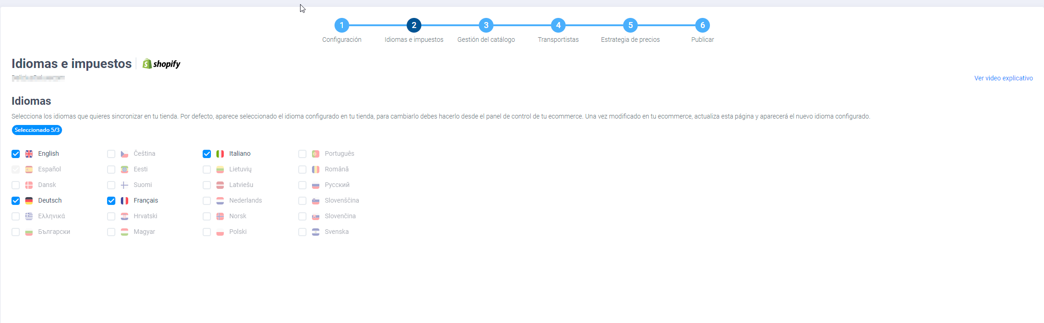Viewport: 1044px width, 323px height.
Task: Open step 4 Transportistas
Action: [x=558, y=25]
